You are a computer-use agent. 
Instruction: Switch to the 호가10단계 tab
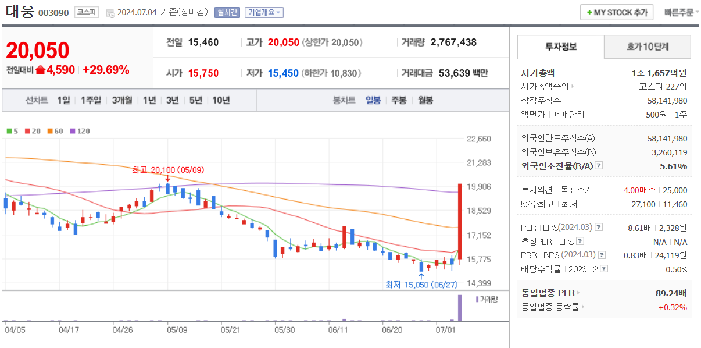(648, 47)
